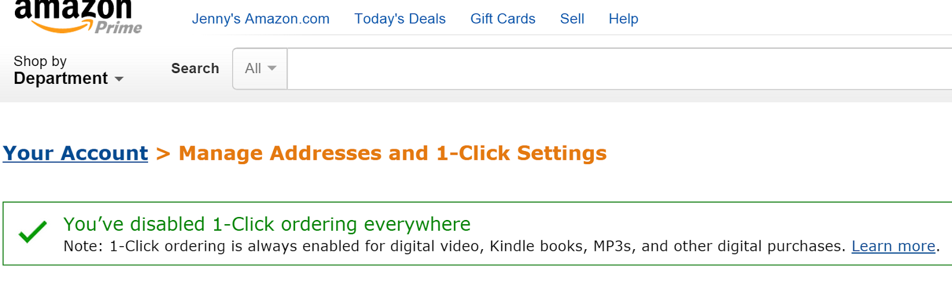Follow the Learn more link
The height and width of the screenshot is (286, 952).
point(893,246)
